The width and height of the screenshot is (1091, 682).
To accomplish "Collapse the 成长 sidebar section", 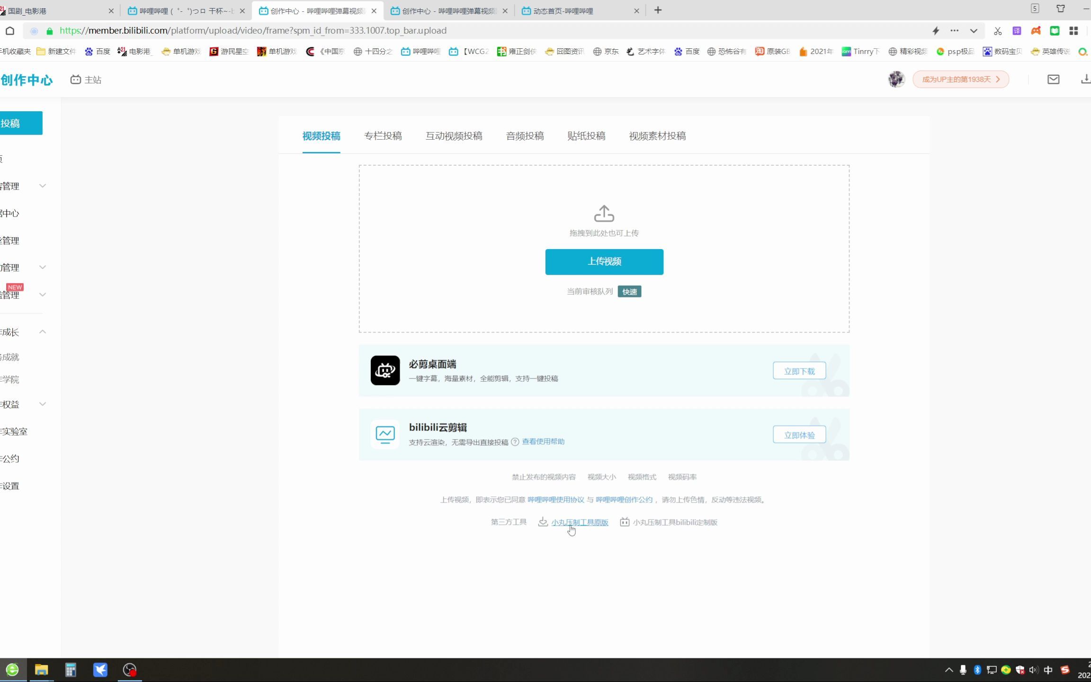I will coord(43,332).
